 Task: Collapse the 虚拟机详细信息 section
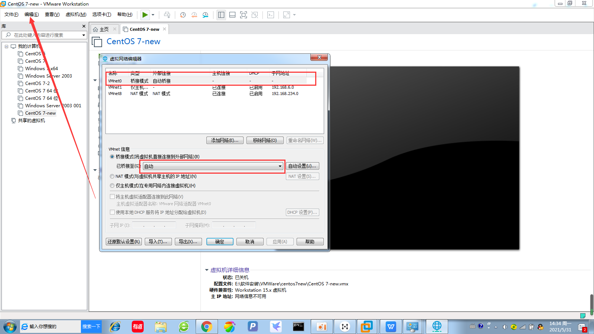point(207,270)
